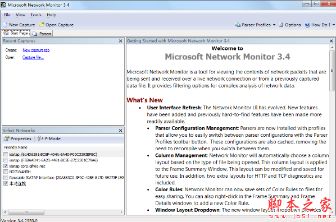The width and height of the screenshot is (336, 222).
Task: Click the up arrow of Getting Started scrollbar
Action: point(332,47)
